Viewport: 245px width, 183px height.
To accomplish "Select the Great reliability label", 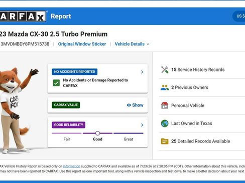I will (129, 139).
